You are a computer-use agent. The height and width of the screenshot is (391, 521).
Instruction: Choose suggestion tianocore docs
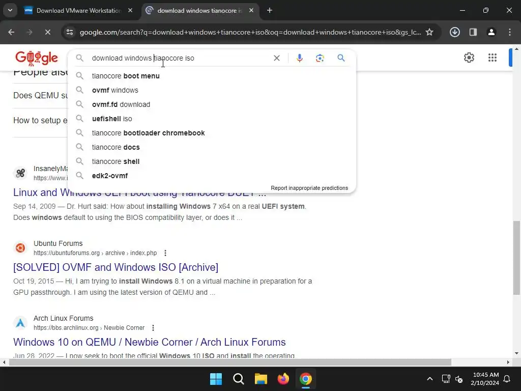point(212,147)
